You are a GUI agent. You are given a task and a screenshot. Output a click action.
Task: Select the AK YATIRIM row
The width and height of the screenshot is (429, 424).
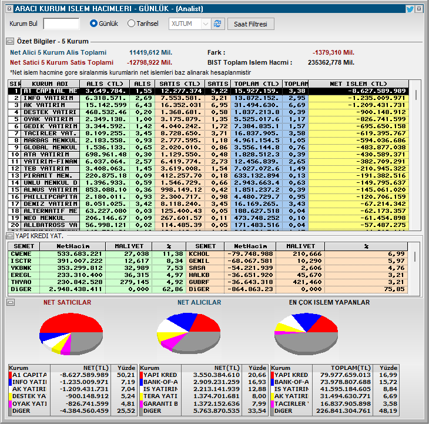(x=209, y=105)
